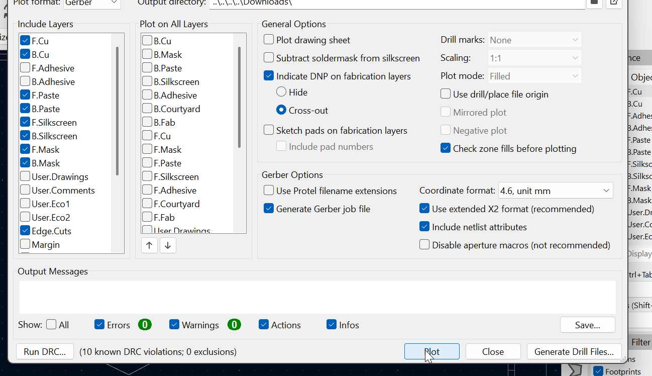Uncheck Include netlist attributes
This screenshot has height=376, width=652.
pyautogui.click(x=424, y=227)
